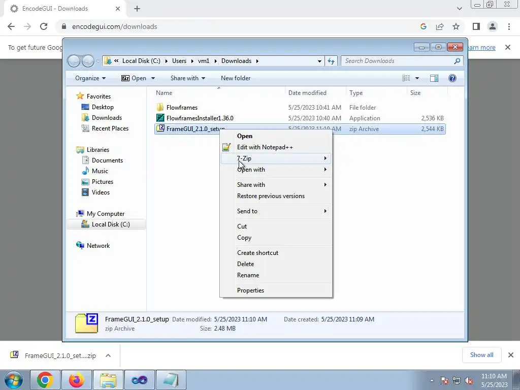
Task: Expand the address bar history dropdown
Action: 319,61
